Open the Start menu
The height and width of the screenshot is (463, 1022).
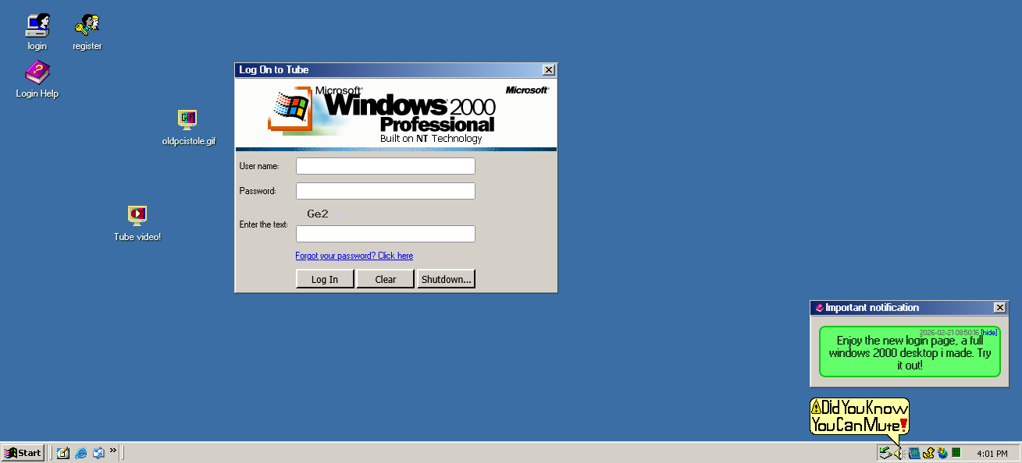click(x=23, y=453)
